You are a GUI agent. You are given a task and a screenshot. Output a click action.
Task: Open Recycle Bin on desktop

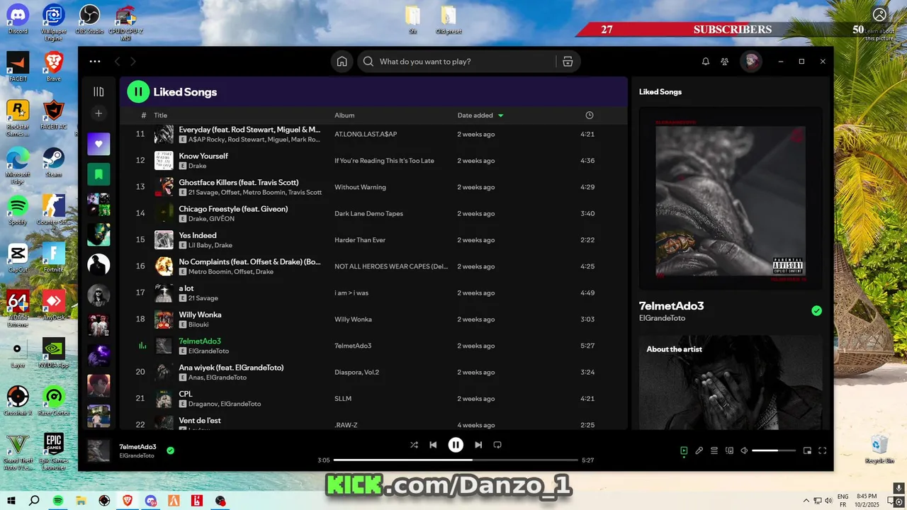tap(879, 449)
